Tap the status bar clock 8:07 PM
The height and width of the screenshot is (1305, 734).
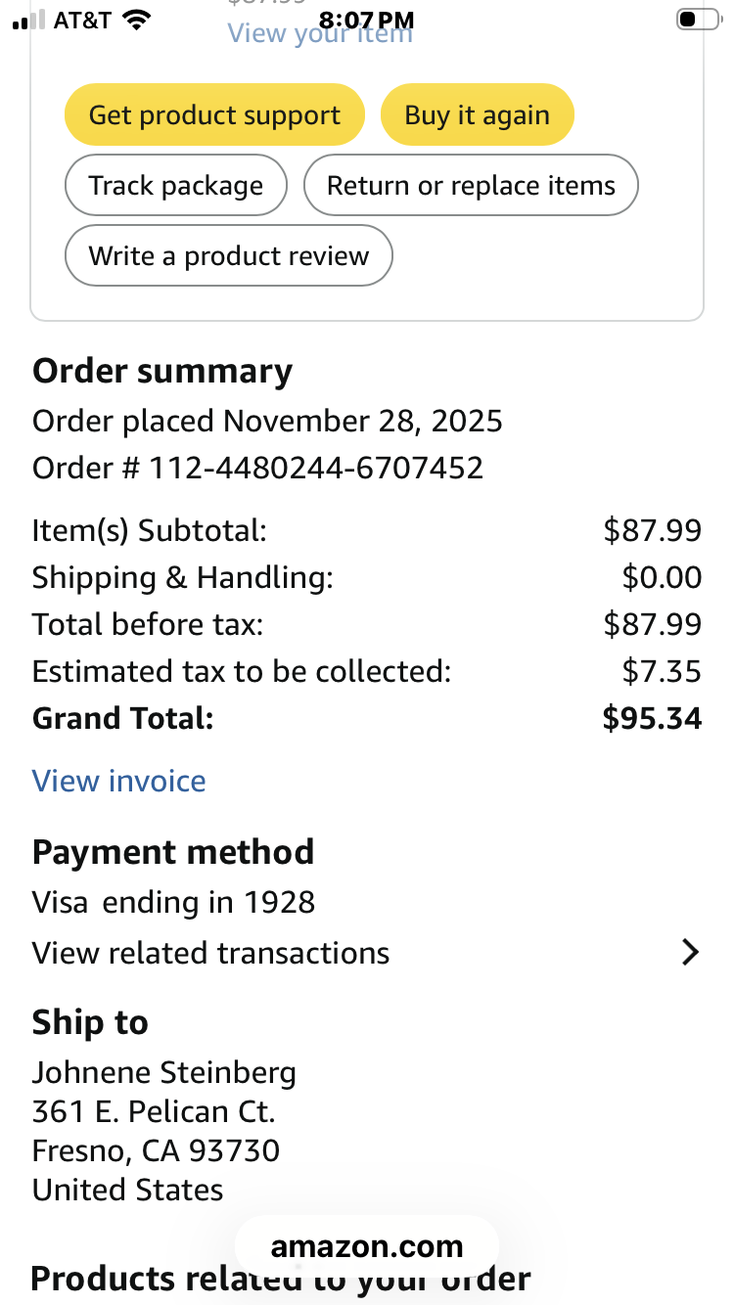(x=367, y=20)
